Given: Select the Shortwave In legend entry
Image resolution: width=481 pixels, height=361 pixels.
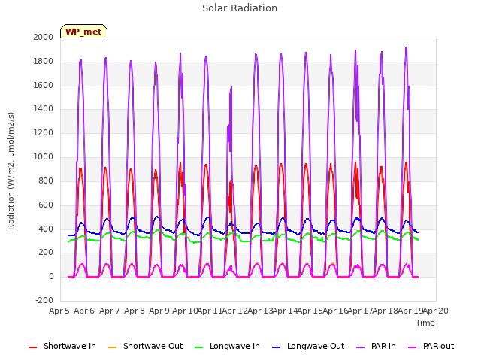Looking at the screenshot, I should click(62, 346).
